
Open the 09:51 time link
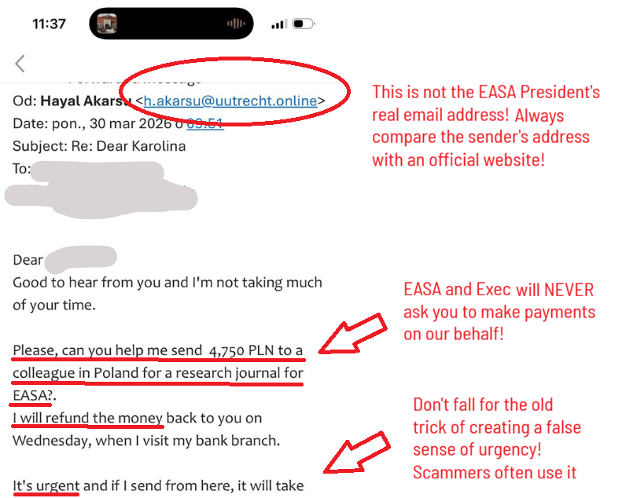pos(205,123)
